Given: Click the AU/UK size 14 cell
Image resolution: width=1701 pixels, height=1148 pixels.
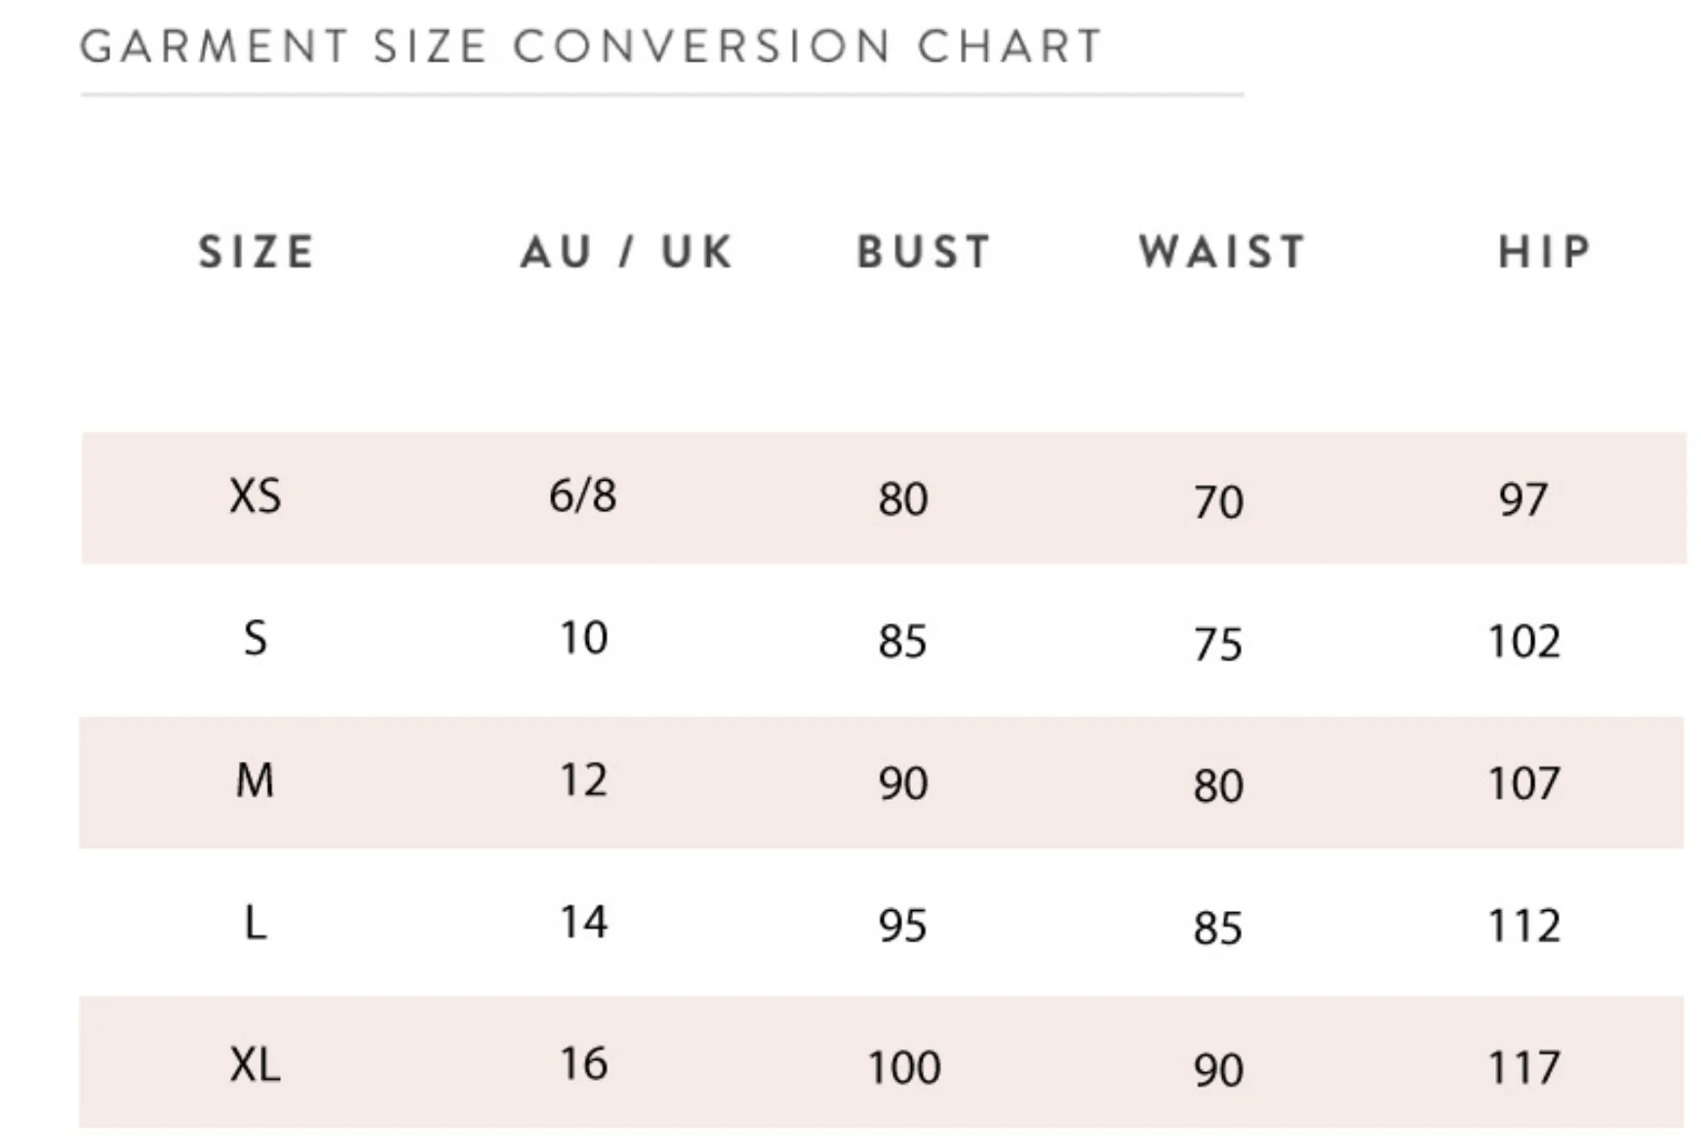Looking at the screenshot, I should pos(583,922).
